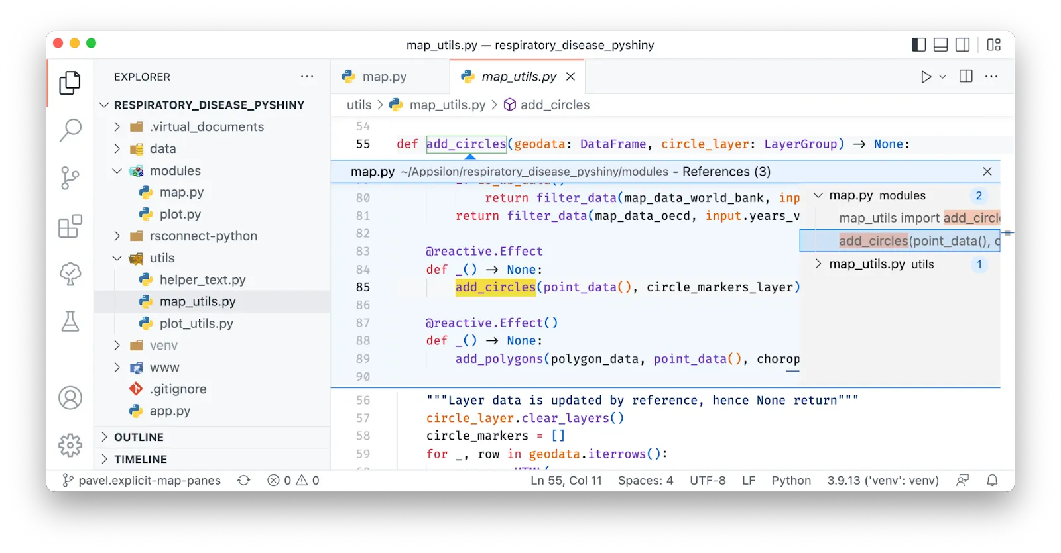
Task: Toggle the bottom panel layout button
Action: pos(940,45)
